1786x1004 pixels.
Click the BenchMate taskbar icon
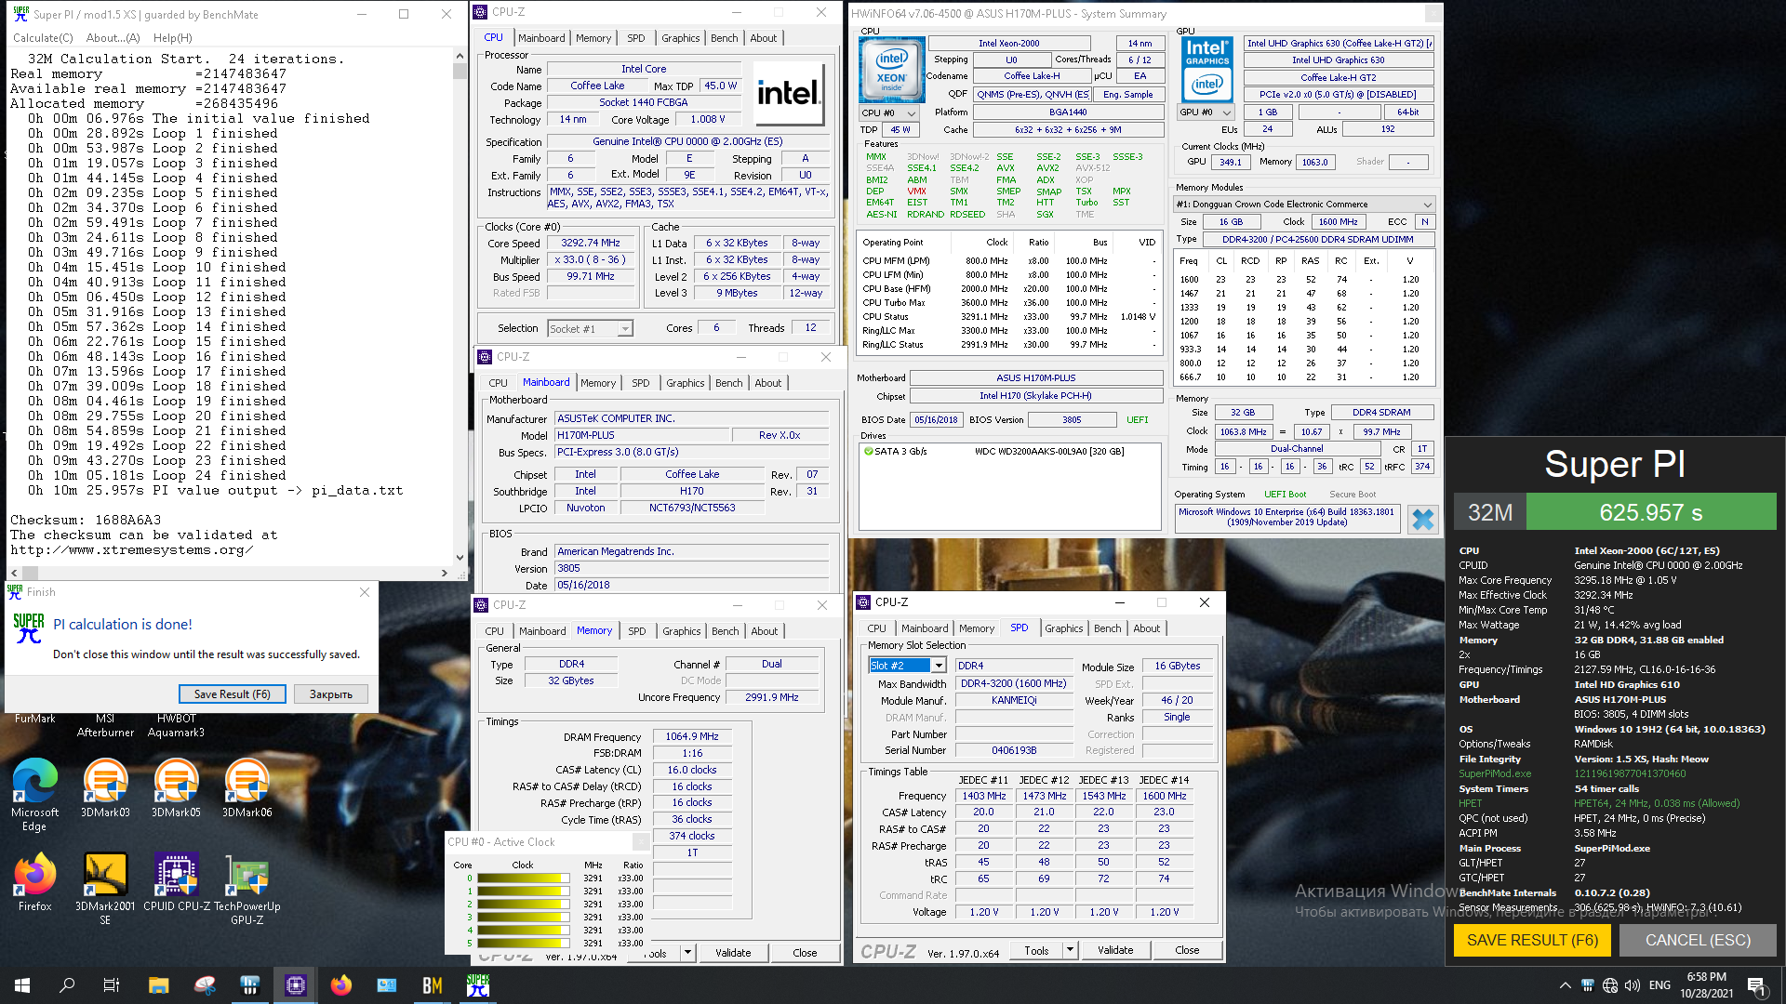433,985
